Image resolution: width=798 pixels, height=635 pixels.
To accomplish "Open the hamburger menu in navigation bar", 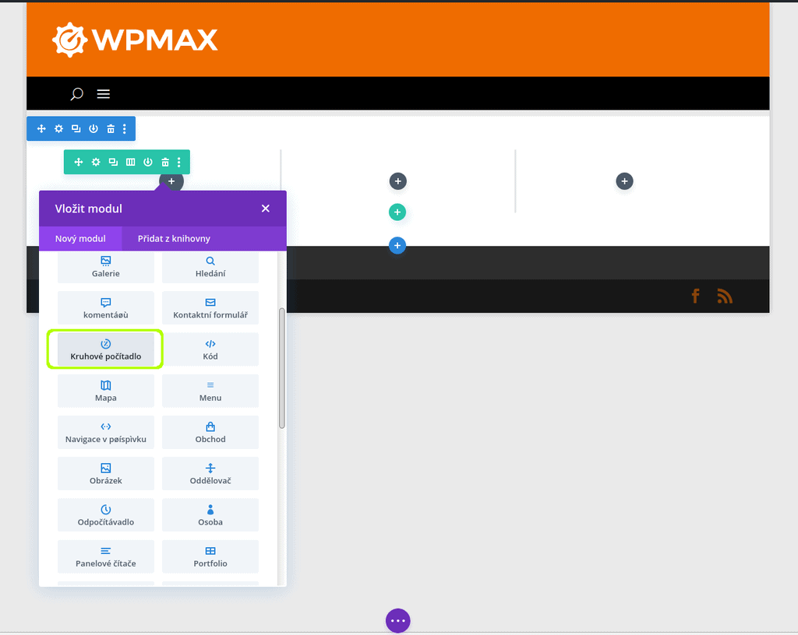I will coord(104,94).
